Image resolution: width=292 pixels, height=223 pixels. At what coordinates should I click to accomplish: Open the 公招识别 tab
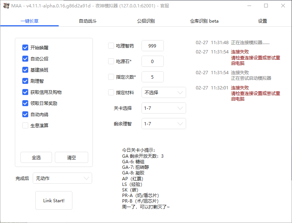[146, 21]
